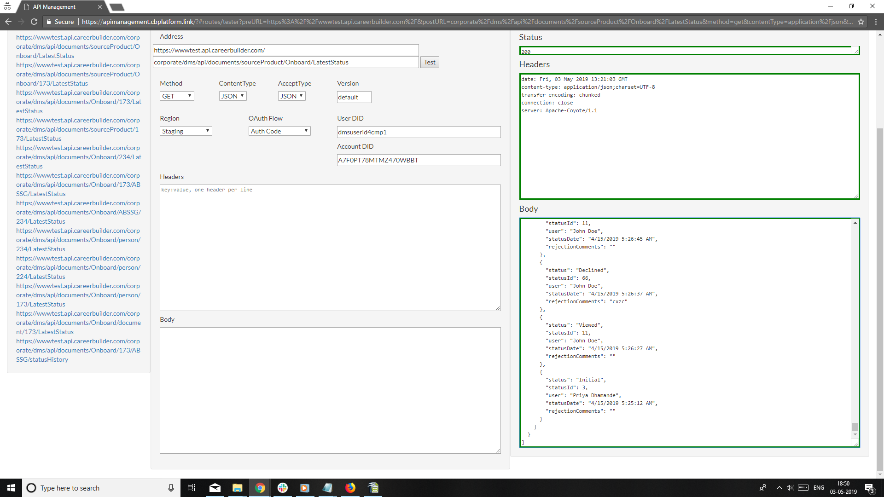884x497 pixels.
Task: Open Task View on the taskbar
Action: pos(192,488)
